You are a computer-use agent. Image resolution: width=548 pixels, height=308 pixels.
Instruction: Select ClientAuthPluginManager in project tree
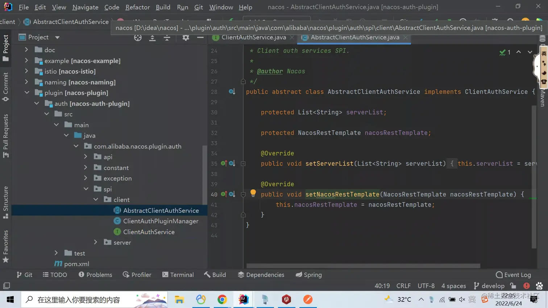coord(161,221)
